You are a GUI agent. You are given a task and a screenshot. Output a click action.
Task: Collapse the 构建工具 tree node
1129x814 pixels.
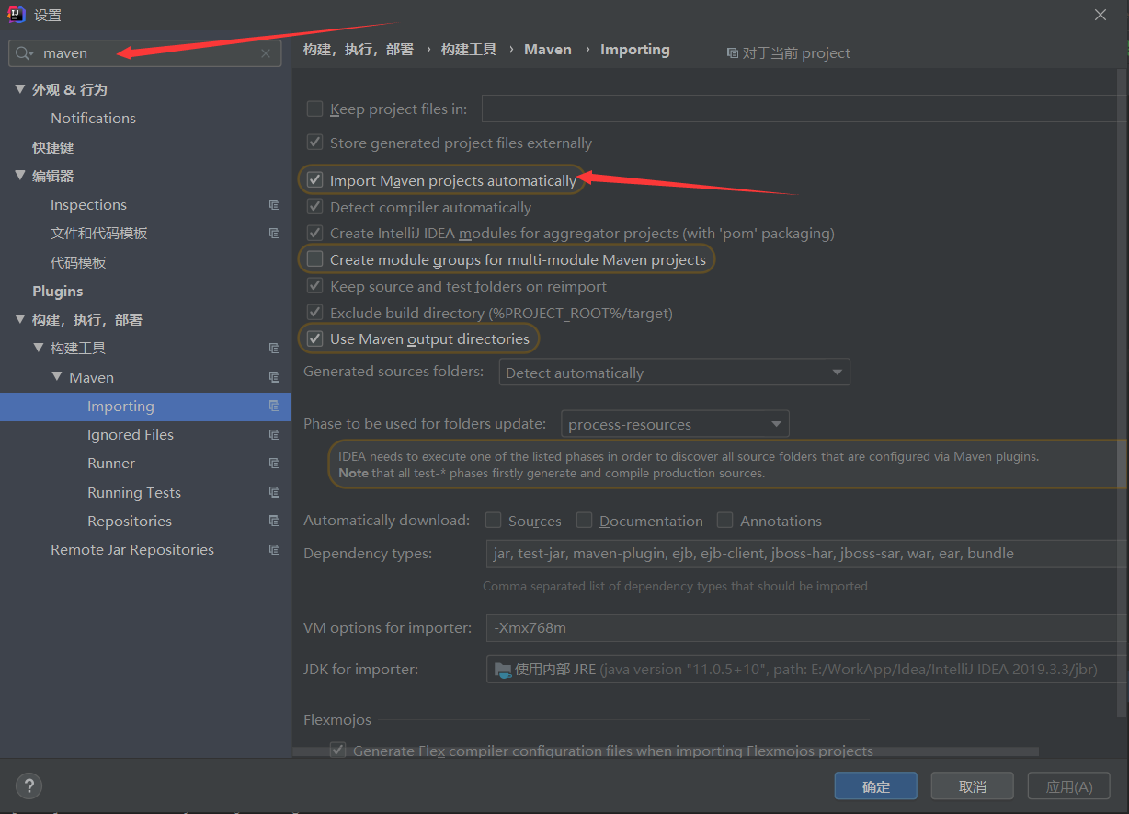click(39, 348)
